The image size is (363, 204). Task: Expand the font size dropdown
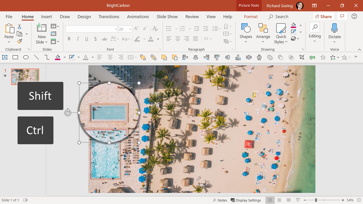(x=130, y=29)
